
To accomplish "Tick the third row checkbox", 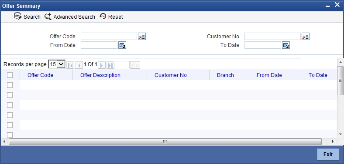I will tap(10, 105).
